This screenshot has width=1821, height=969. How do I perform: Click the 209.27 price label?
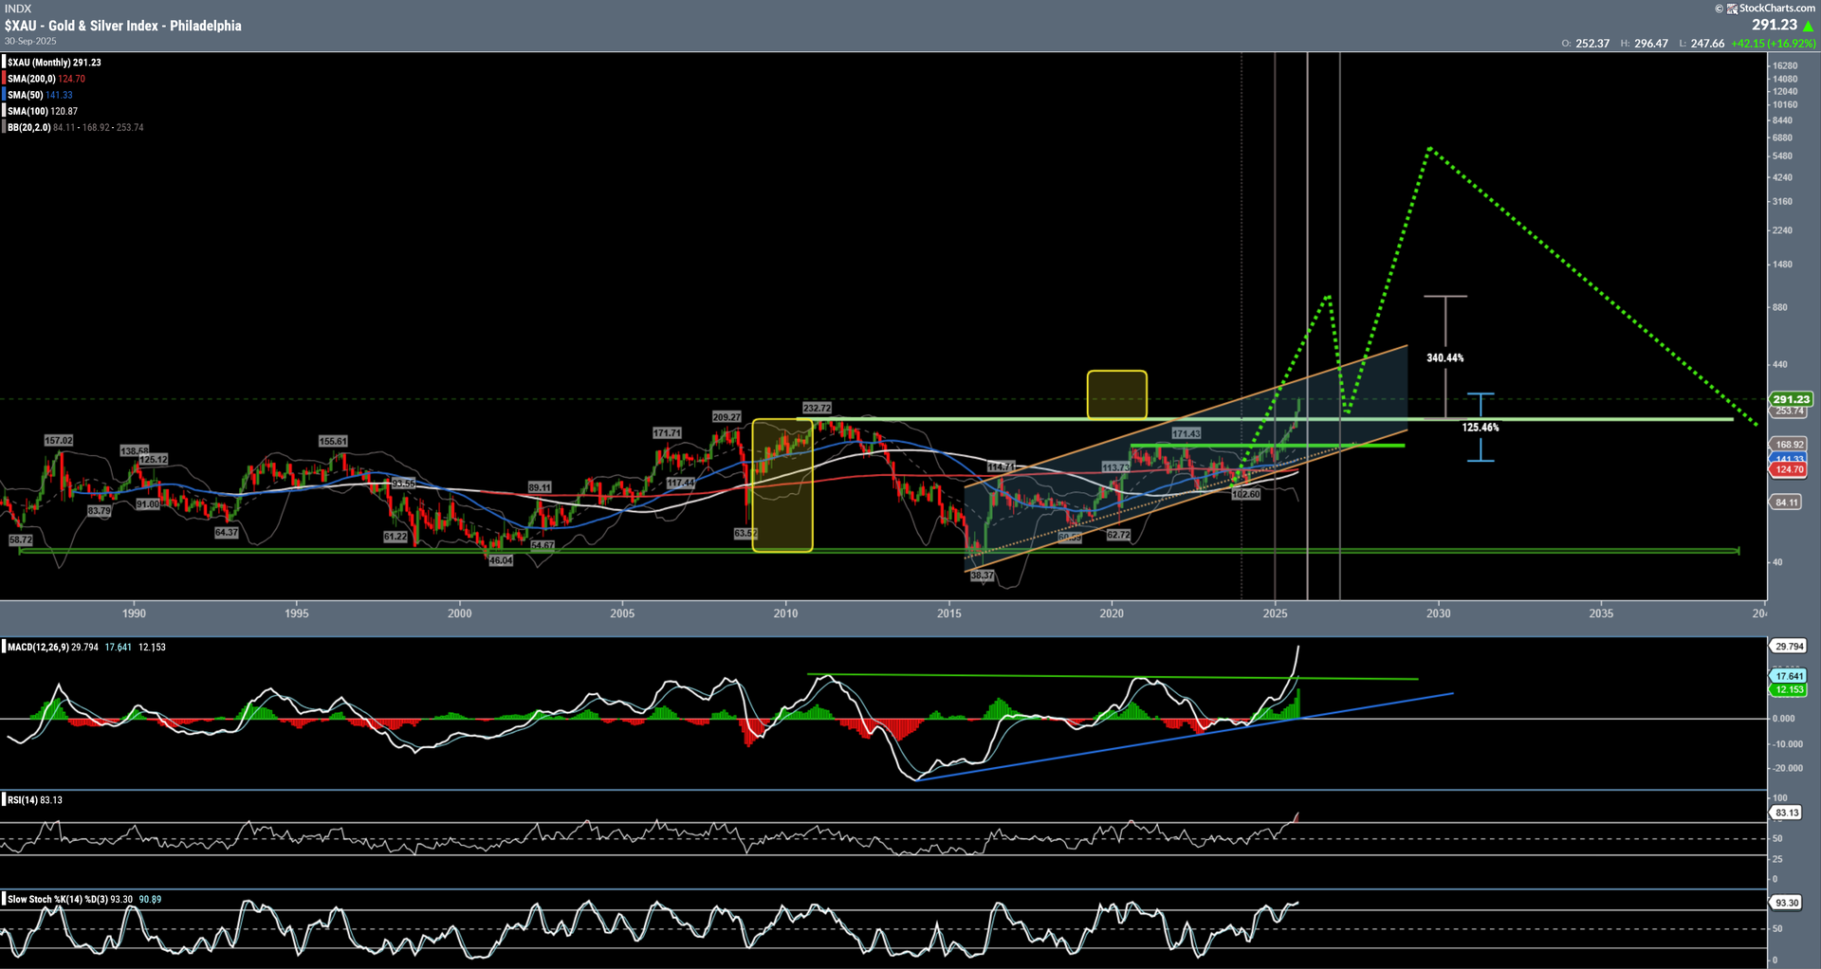[x=727, y=417]
